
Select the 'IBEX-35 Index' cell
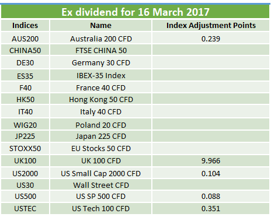tap(100, 75)
